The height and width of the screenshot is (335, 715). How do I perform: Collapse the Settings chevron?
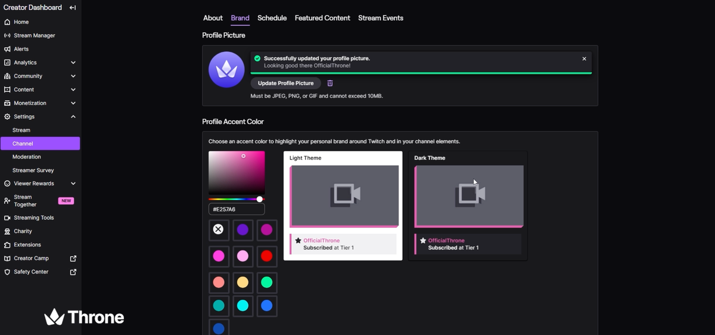[73, 117]
